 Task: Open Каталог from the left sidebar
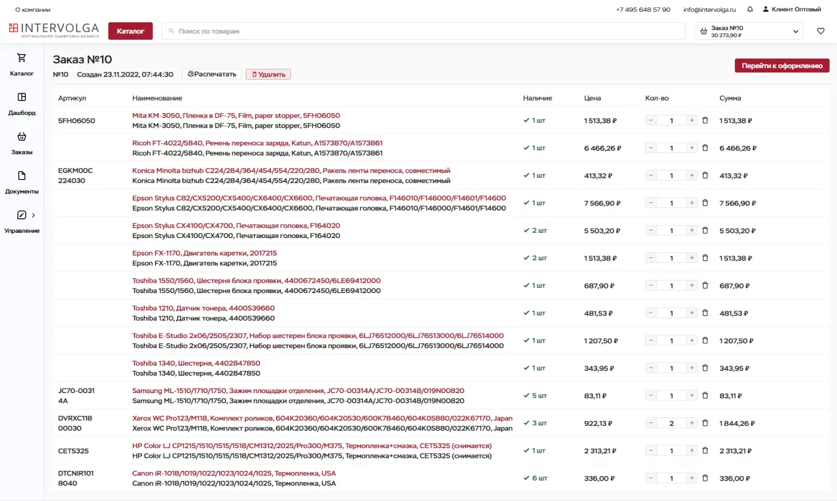22,64
